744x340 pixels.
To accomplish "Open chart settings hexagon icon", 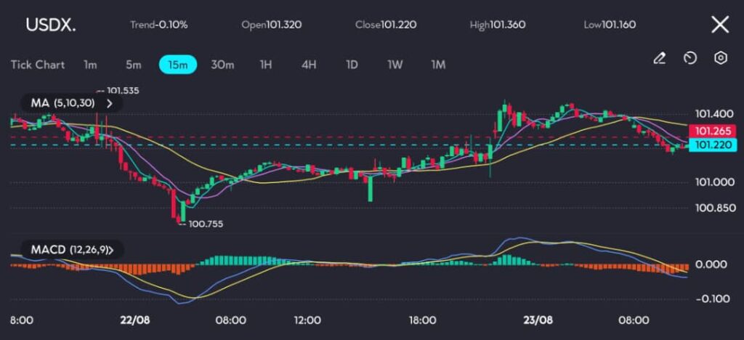I will [x=721, y=58].
